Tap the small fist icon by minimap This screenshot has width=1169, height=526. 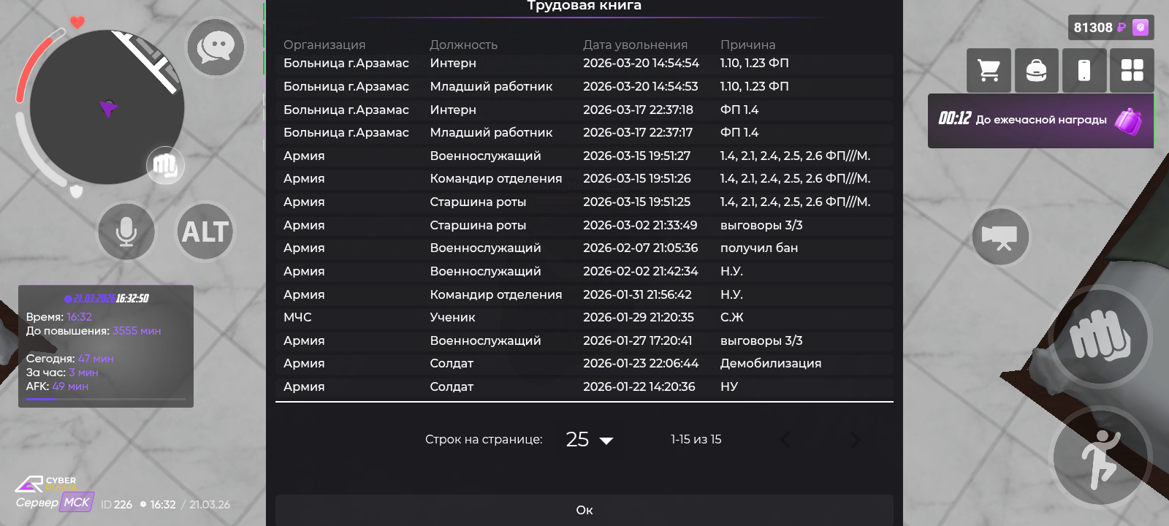click(x=165, y=165)
